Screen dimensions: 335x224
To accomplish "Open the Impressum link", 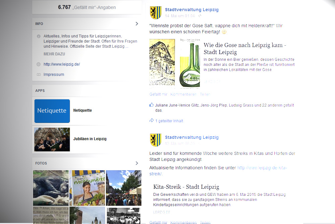I will [x=54, y=75].
